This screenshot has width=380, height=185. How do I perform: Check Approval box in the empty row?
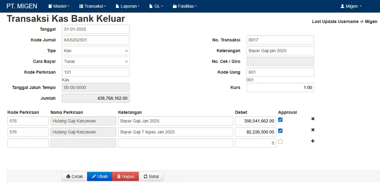pos(280,142)
